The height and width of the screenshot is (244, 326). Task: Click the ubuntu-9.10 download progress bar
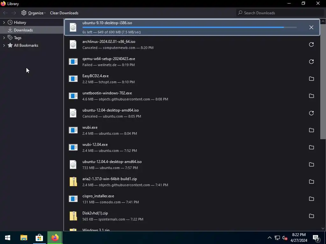click(189, 27)
